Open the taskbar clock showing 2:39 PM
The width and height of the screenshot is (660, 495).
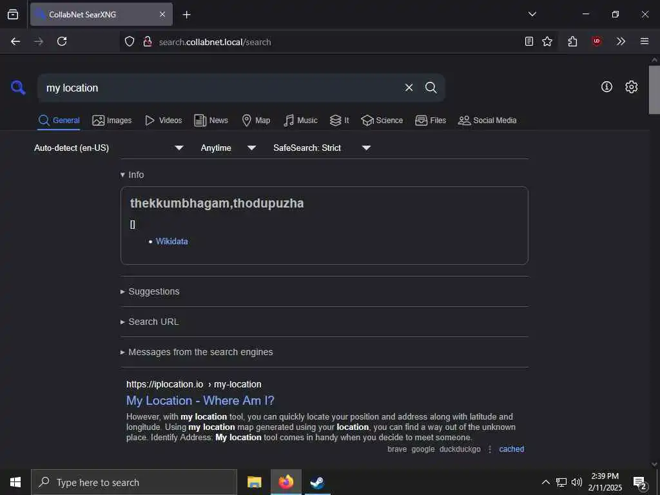click(605, 482)
